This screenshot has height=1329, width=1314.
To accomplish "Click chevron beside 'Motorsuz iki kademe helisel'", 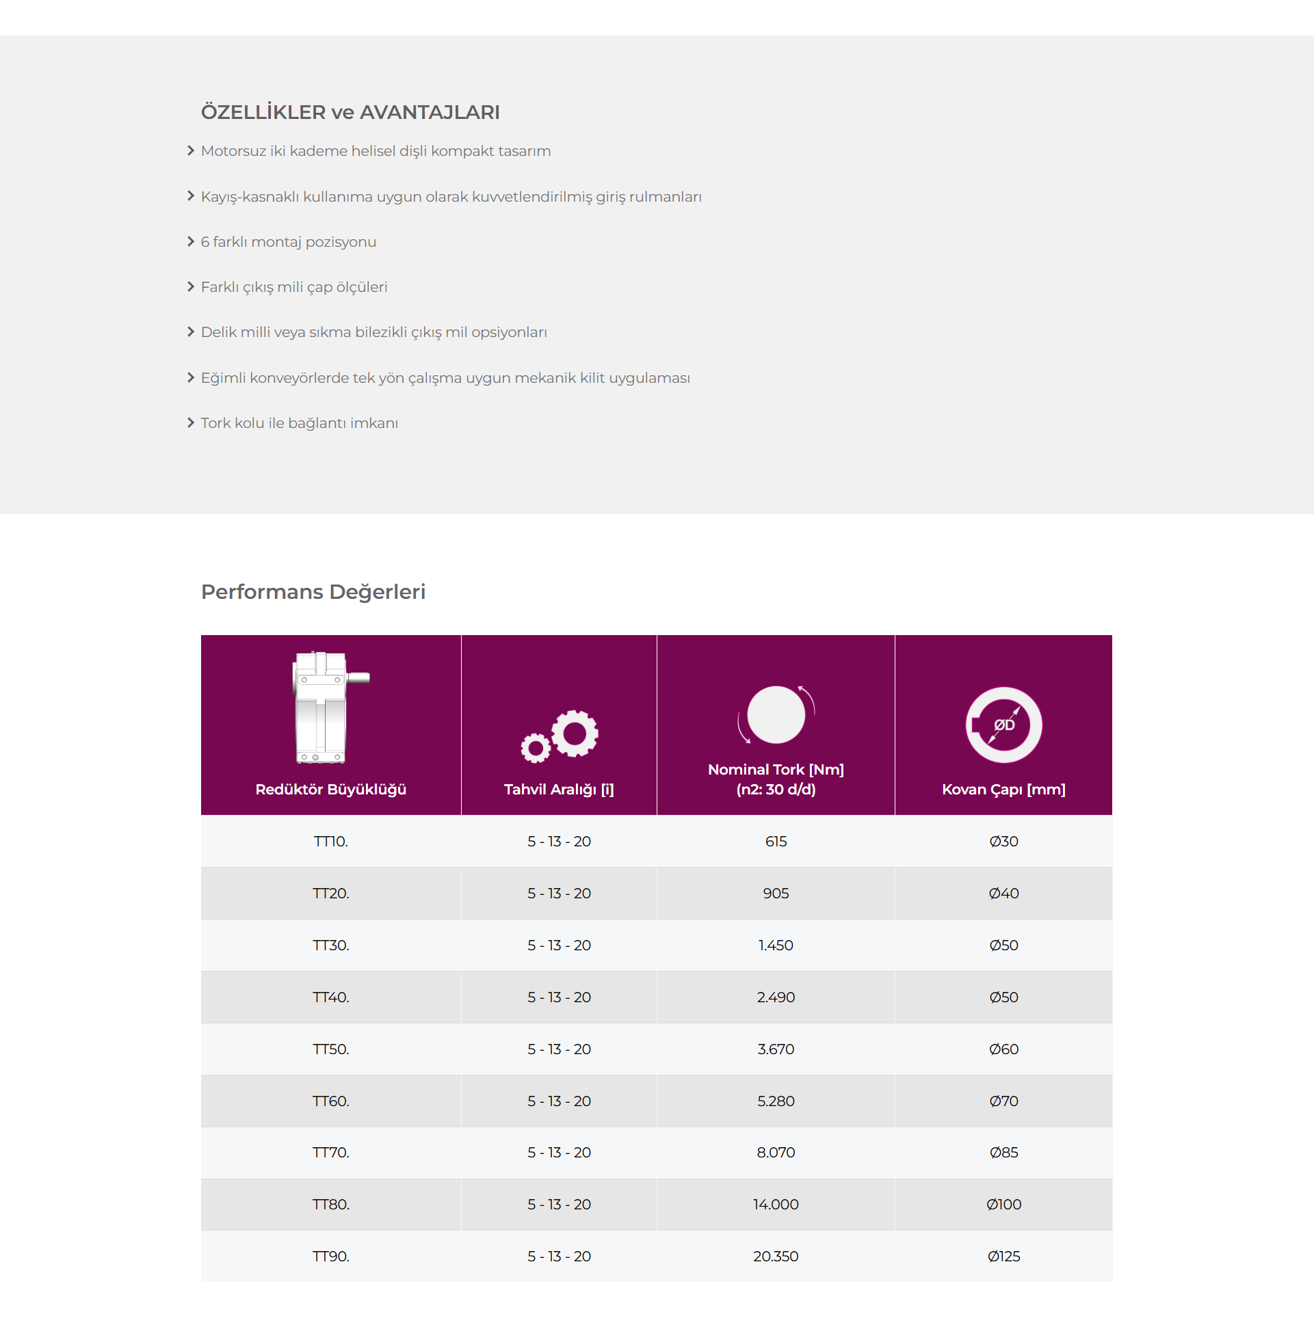I will point(191,150).
